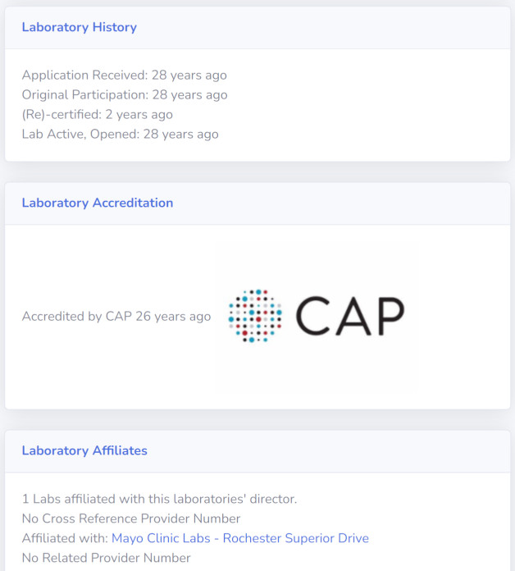Click the Laboratory History heading
Screen dimensions: 515x571
point(80,27)
